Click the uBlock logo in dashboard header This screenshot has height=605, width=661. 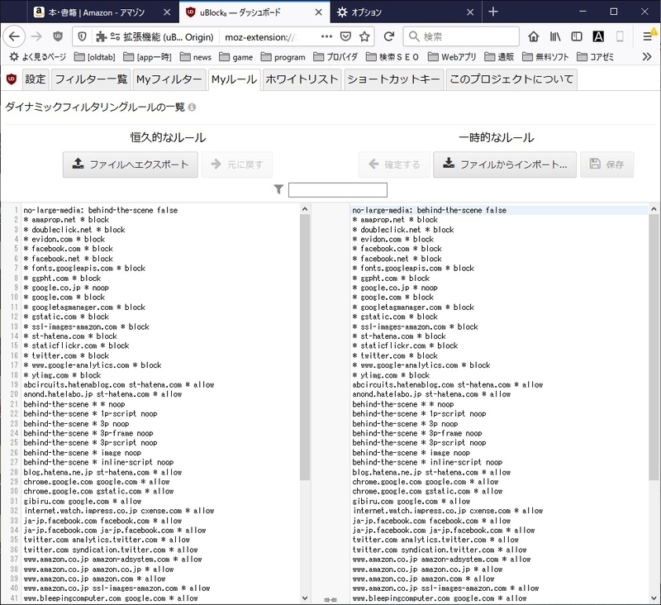click(x=12, y=79)
